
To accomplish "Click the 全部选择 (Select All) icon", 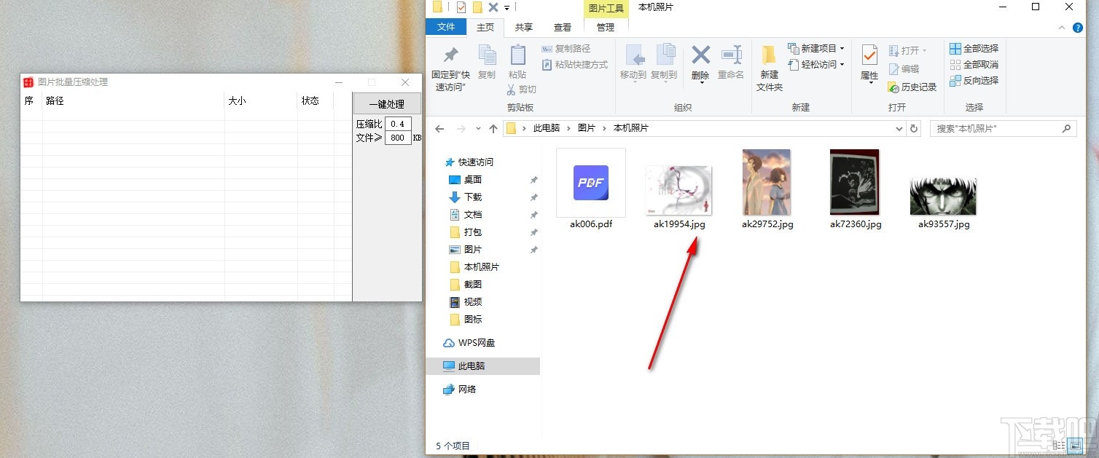I will (974, 47).
